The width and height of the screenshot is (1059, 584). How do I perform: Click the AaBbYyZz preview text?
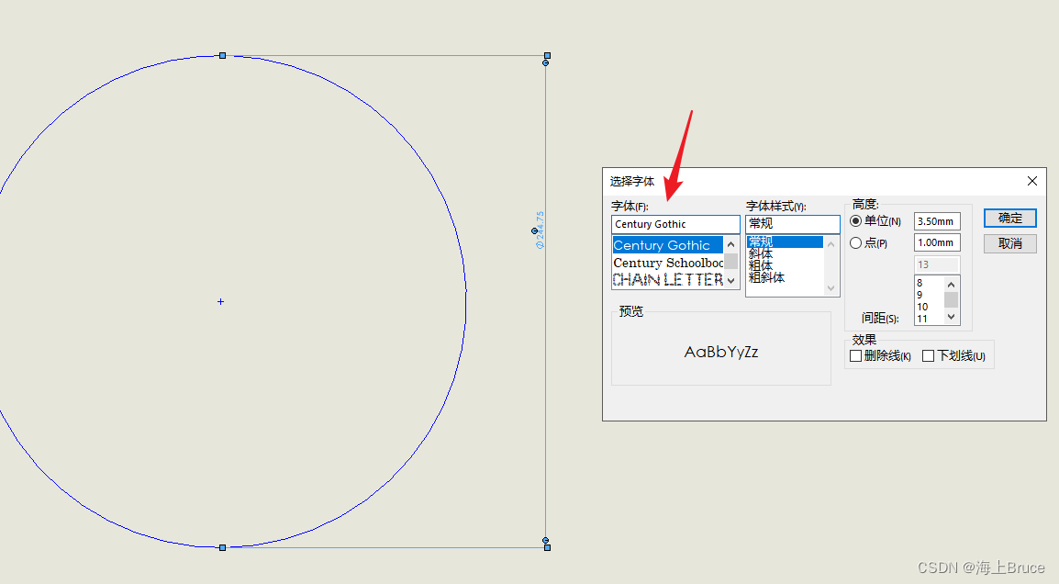720,353
